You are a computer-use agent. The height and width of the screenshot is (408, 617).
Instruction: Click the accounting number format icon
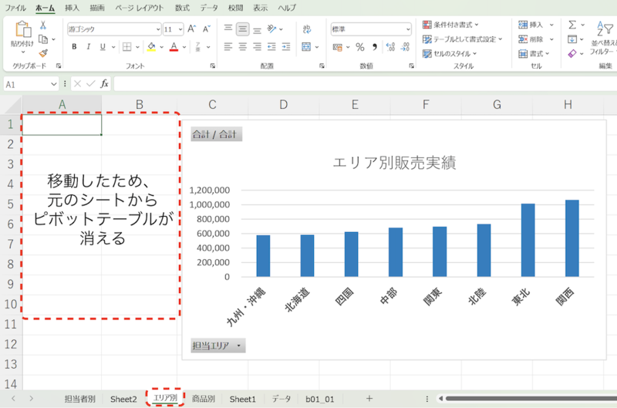[x=337, y=47]
